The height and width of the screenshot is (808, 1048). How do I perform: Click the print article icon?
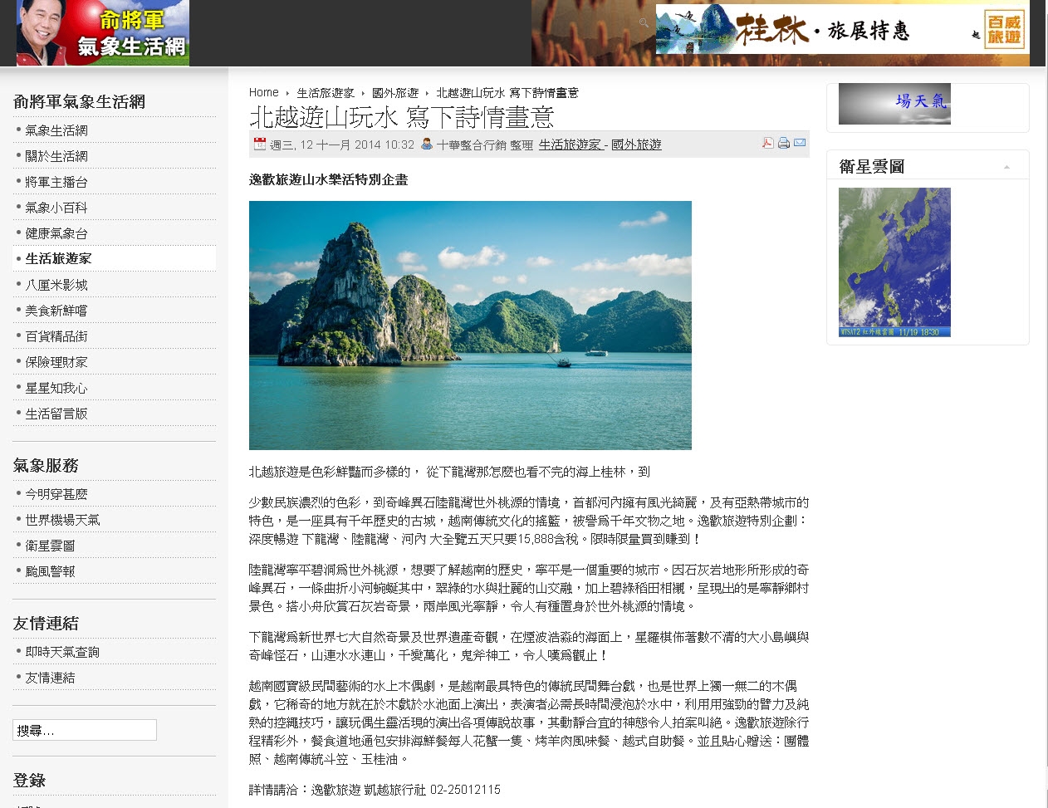pyautogui.click(x=784, y=143)
